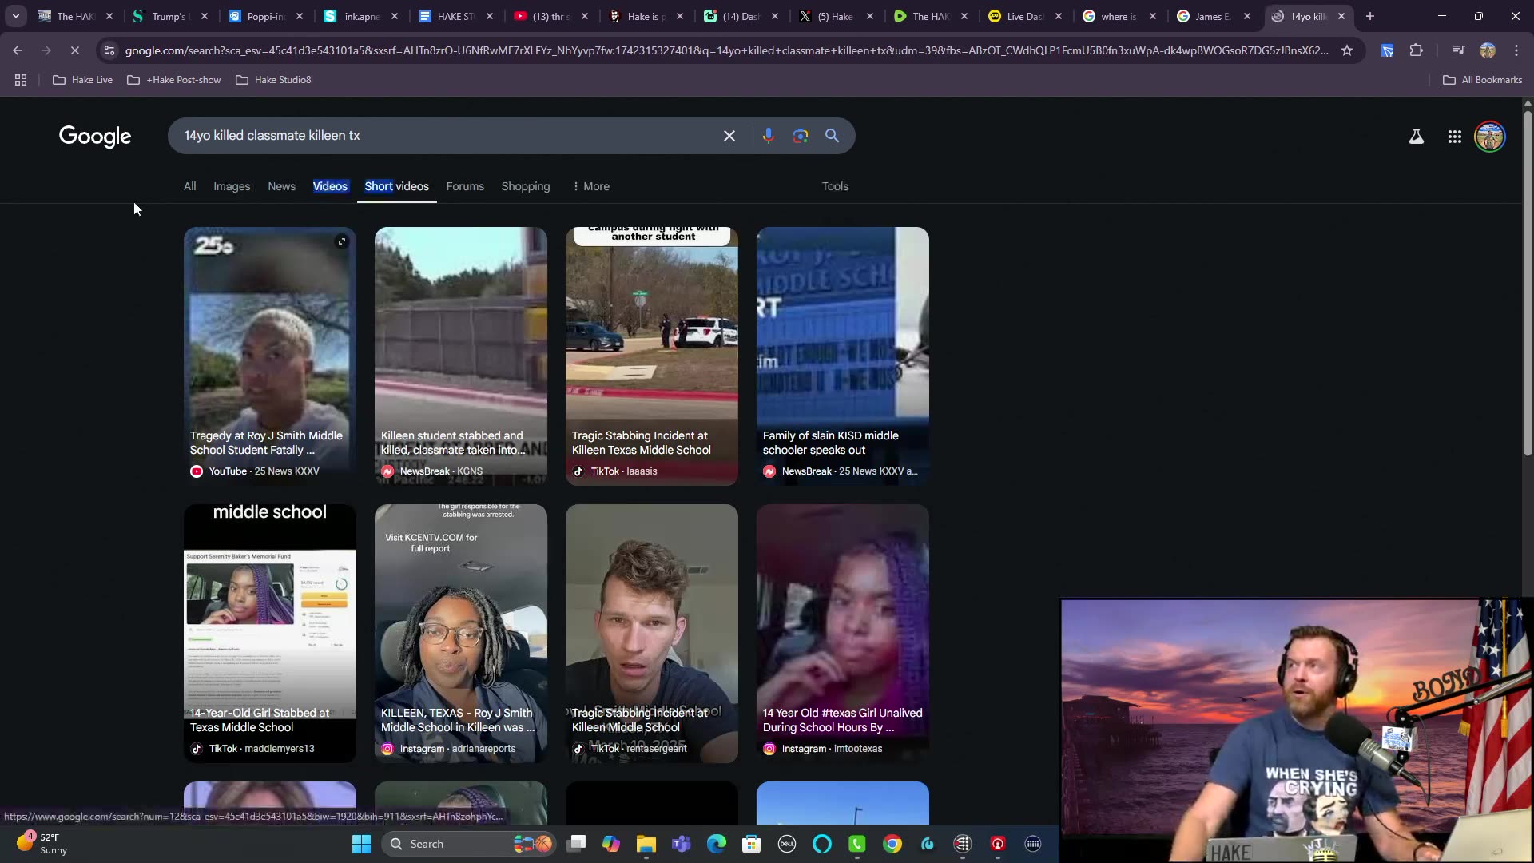The width and height of the screenshot is (1534, 863).
Task: Launch File Explorer from the taskbar
Action: [646, 844]
